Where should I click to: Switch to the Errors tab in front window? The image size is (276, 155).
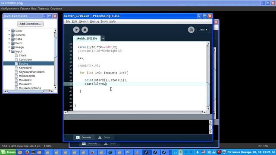[x=104, y=137]
